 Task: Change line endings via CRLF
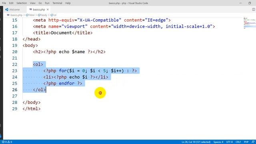tap(238, 142)
